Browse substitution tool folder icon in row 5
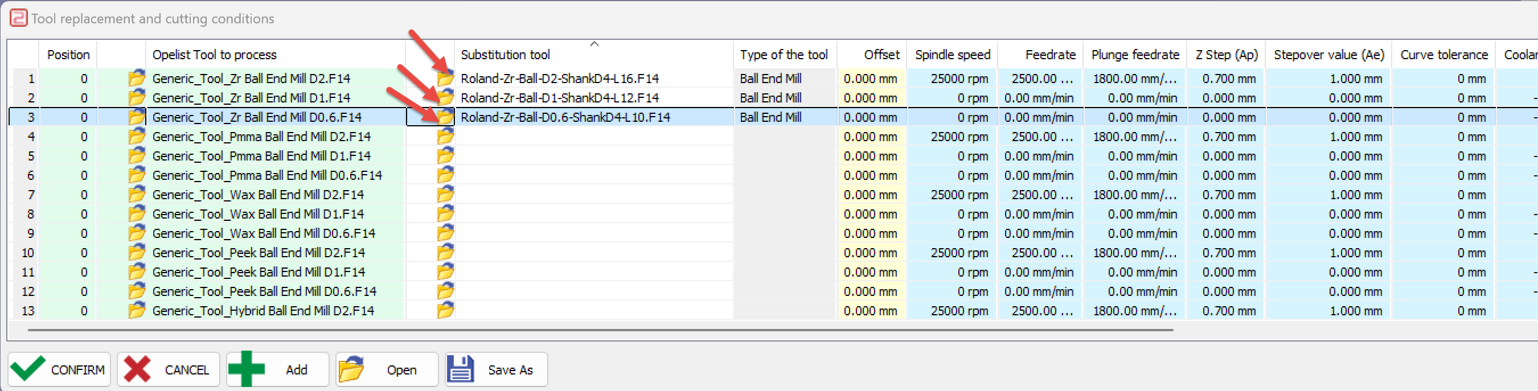Screen dimensions: 1538x391 [445, 156]
